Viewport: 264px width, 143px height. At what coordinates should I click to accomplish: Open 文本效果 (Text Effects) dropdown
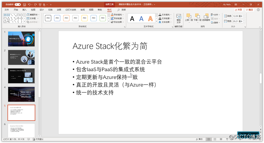(165, 22)
